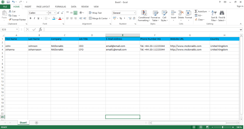Toggle Underline formatting
244x129 pixels.
point(38,18)
